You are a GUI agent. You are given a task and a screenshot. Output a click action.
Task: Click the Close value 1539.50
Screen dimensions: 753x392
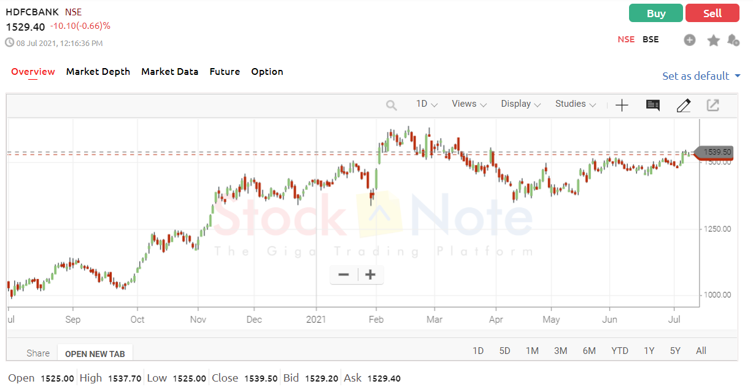[x=261, y=379]
